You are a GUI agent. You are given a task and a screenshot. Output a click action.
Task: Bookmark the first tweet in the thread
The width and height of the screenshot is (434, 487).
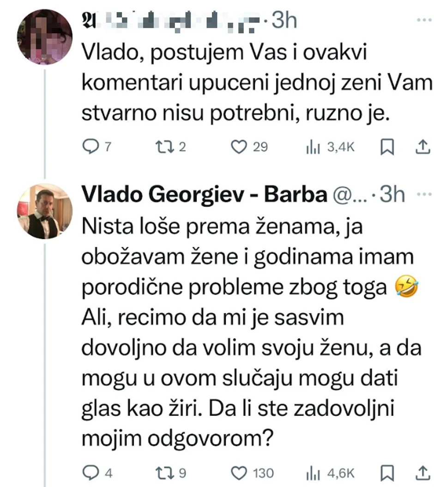pos(388,147)
